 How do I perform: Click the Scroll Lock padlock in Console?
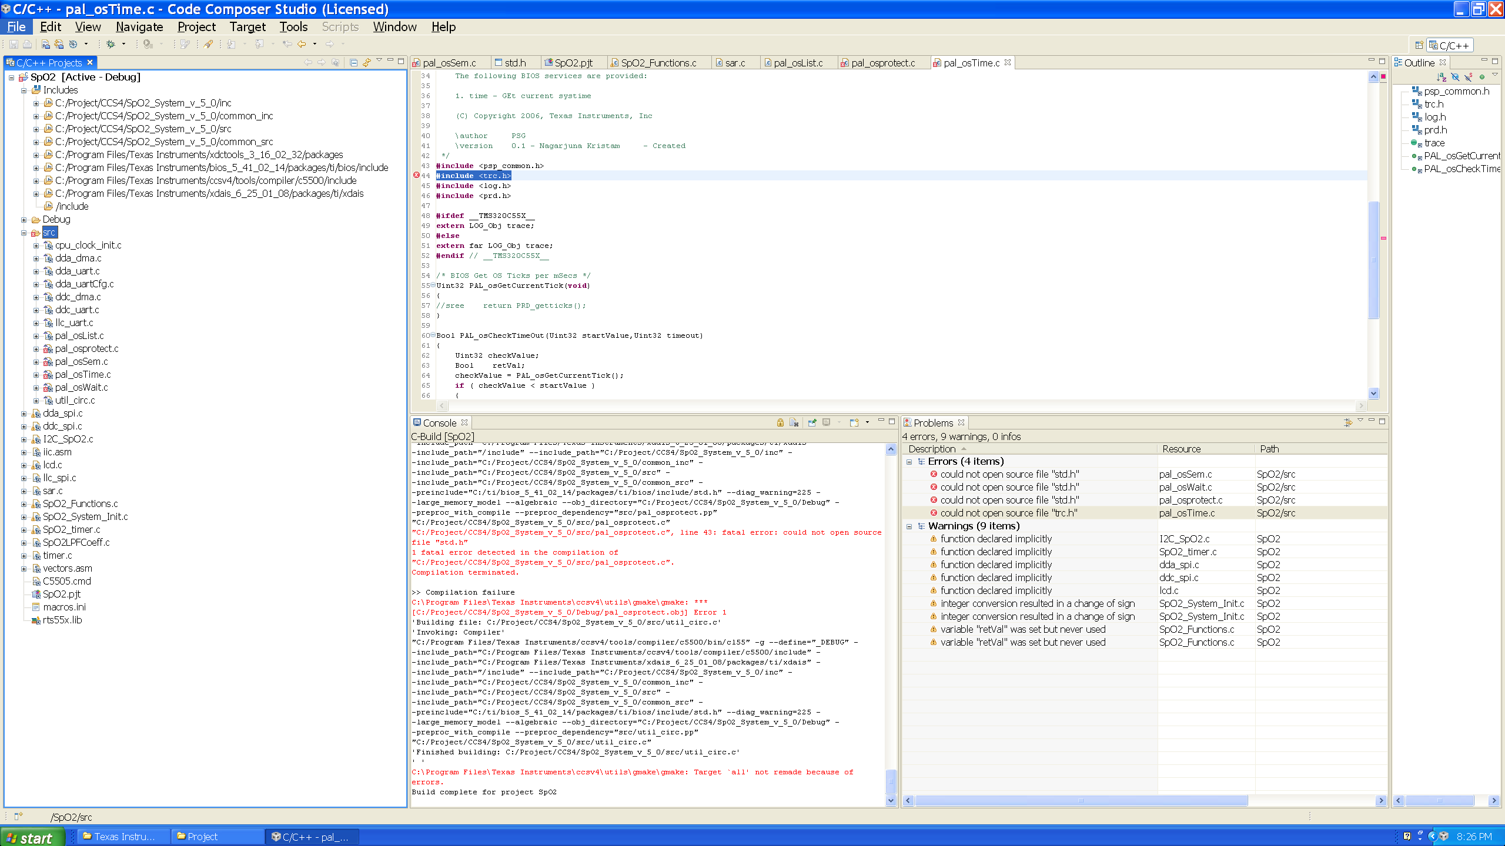pyautogui.click(x=780, y=422)
